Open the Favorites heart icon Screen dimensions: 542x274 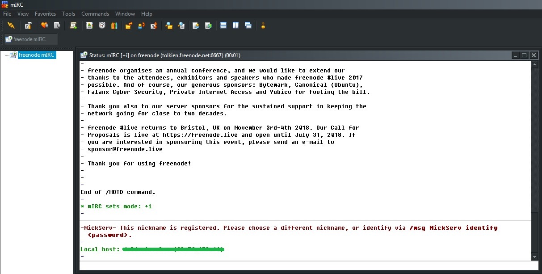44,25
